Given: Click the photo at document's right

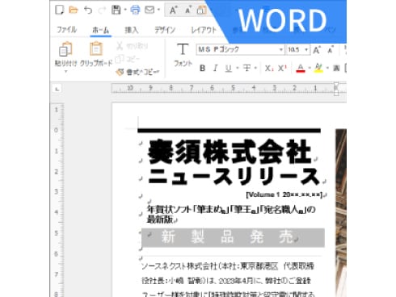Looking at the screenshot, I should click(341, 212).
